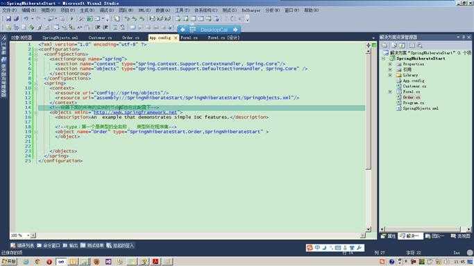Click the DesktopCal right arrow
The width and height of the screenshot is (474, 266).
point(235,30)
